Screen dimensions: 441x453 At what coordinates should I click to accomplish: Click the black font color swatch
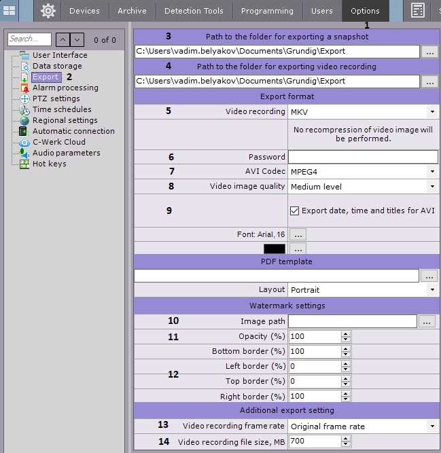(x=275, y=249)
